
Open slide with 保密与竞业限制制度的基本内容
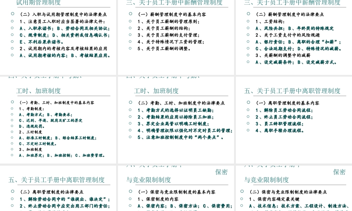coord(176,188)
